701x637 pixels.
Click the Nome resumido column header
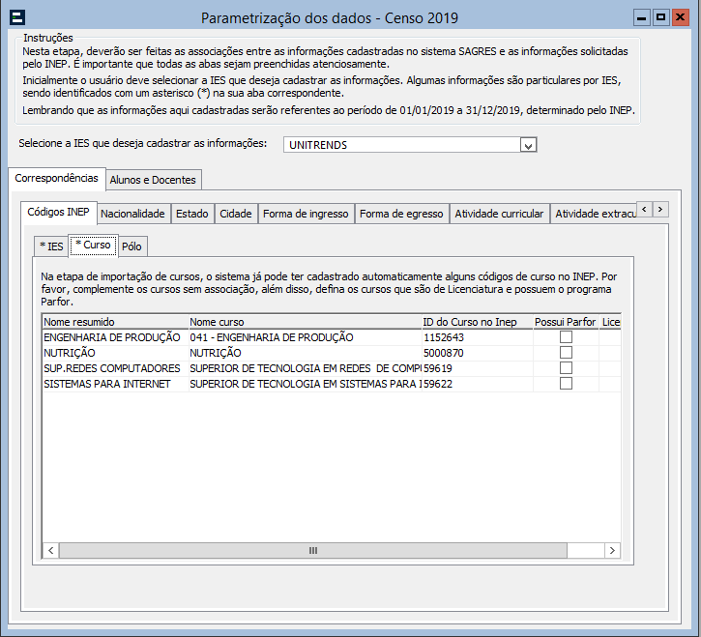115,322
